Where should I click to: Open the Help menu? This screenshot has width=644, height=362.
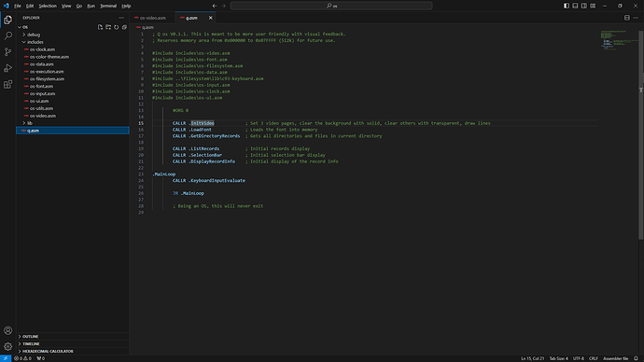[x=126, y=6]
